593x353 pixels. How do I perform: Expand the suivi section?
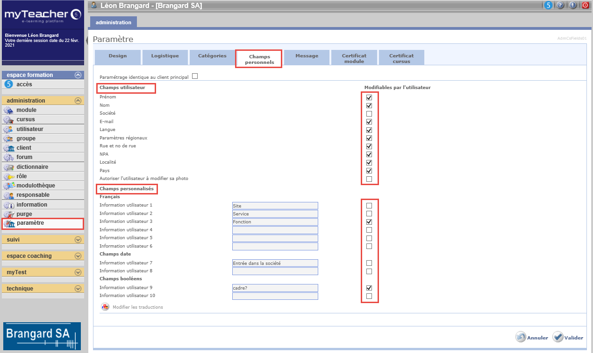pyautogui.click(x=78, y=240)
